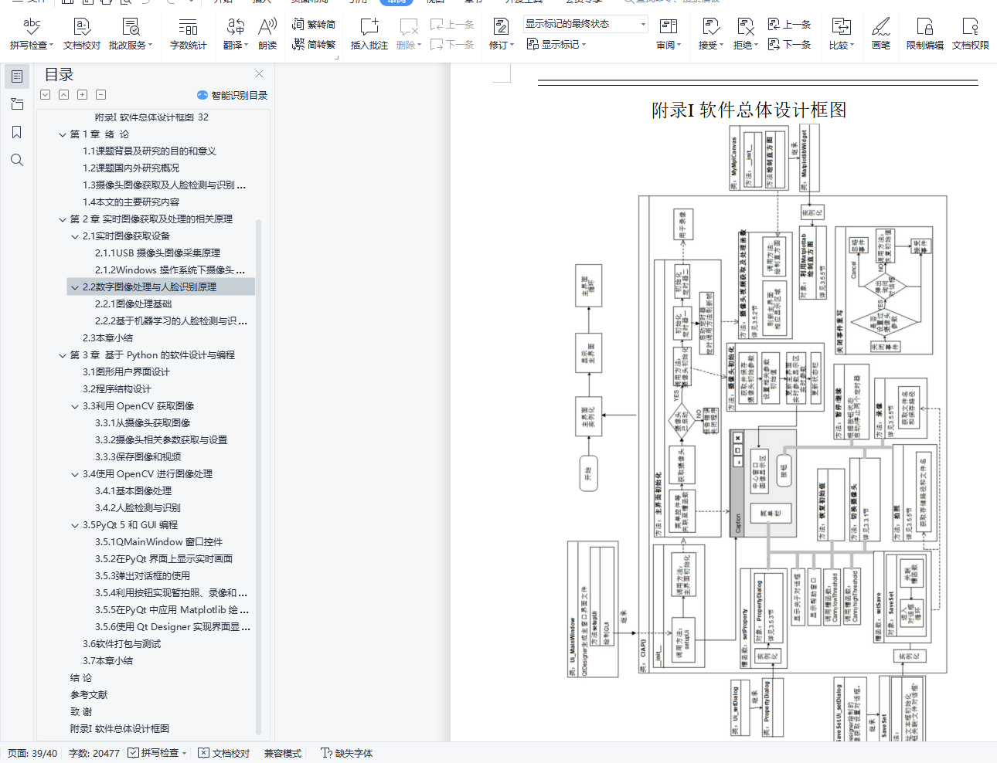Toggle the 拼写检查 checkbox in the status bar

click(x=133, y=753)
